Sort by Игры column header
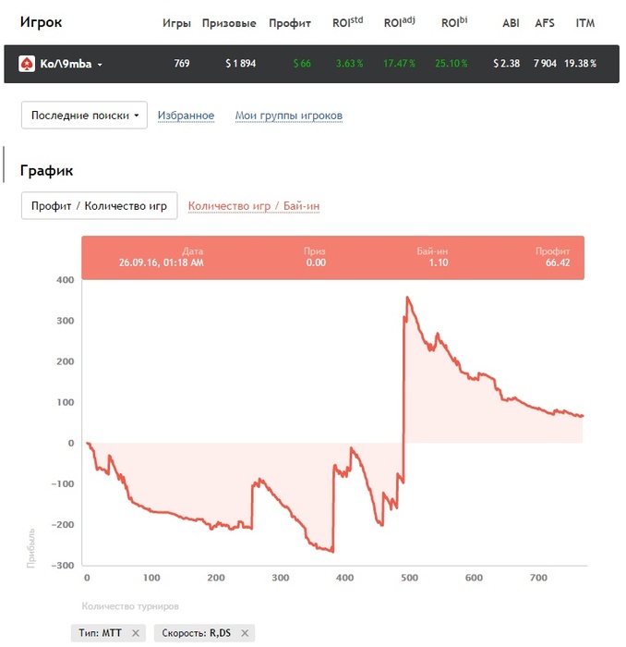Image resolution: width=626 pixels, height=647 pixels. (176, 23)
